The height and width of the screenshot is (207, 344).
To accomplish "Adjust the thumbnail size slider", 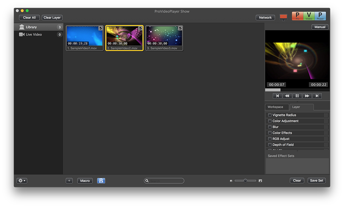I will click(x=245, y=180).
